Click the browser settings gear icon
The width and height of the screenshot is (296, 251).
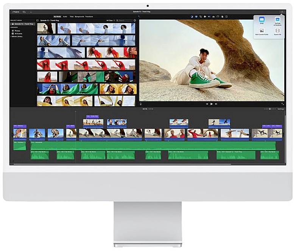(135, 20)
